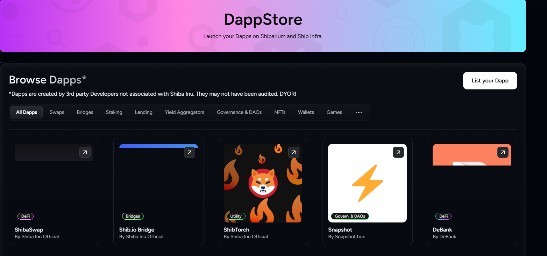The image size is (547, 256).
Task: Open Snapshot external link arrow icon
Action: point(398,152)
